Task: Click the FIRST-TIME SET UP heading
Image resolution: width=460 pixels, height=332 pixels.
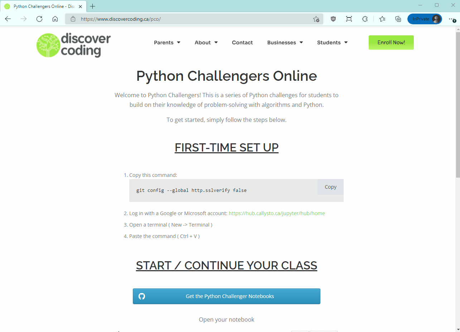Action: [227, 147]
